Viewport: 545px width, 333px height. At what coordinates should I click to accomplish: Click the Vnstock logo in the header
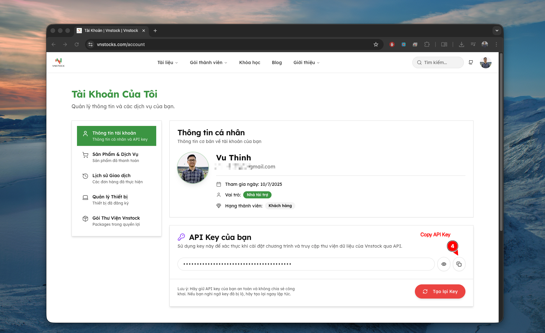coord(58,62)
